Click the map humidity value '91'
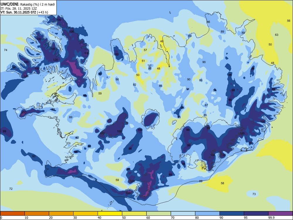This screenshot has height=220, width=293. coord(188,89)
